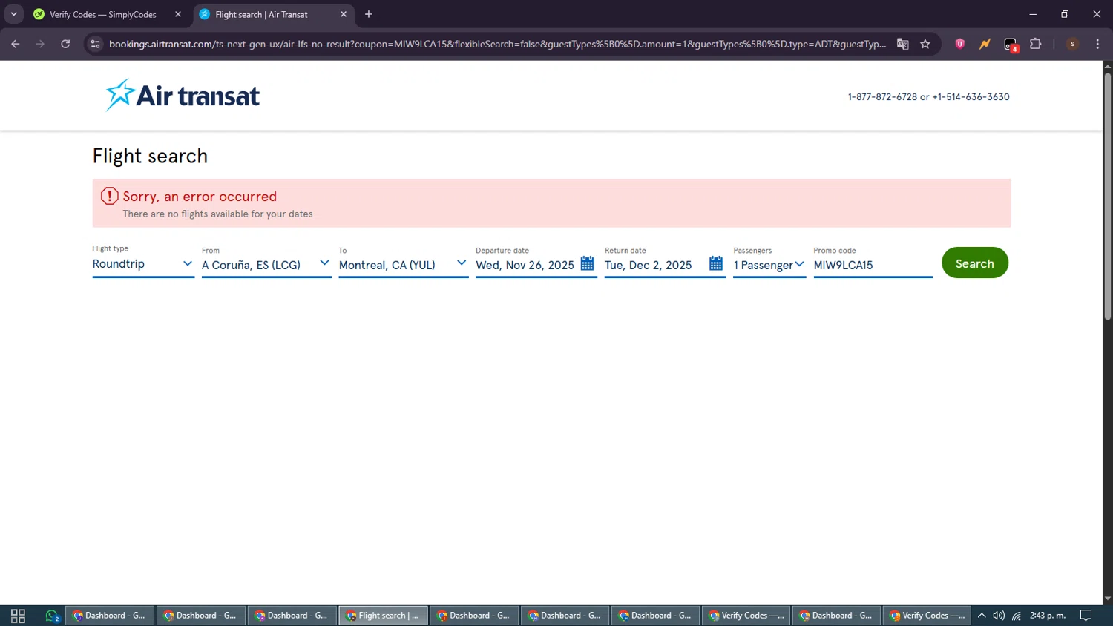Click the 'Sorry, an error occurred' message

coord(200,197)
